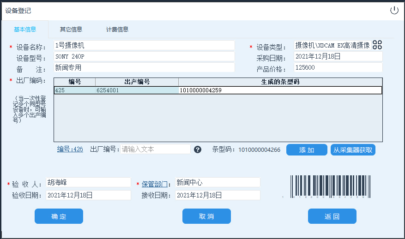The width and height of the screenshot is (405, 239).
Task: Open device type selector grid icon
Action: 377,45
